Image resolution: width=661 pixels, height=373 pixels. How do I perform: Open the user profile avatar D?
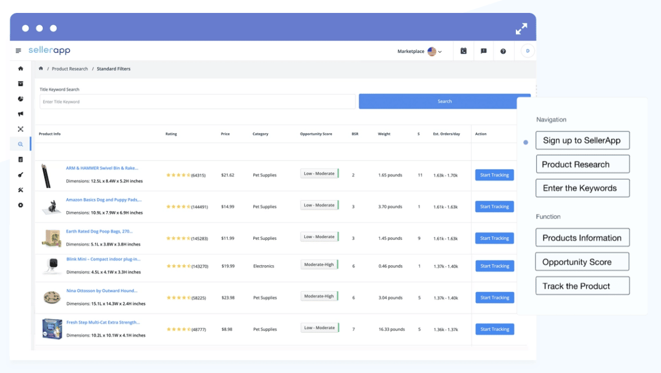527,51
